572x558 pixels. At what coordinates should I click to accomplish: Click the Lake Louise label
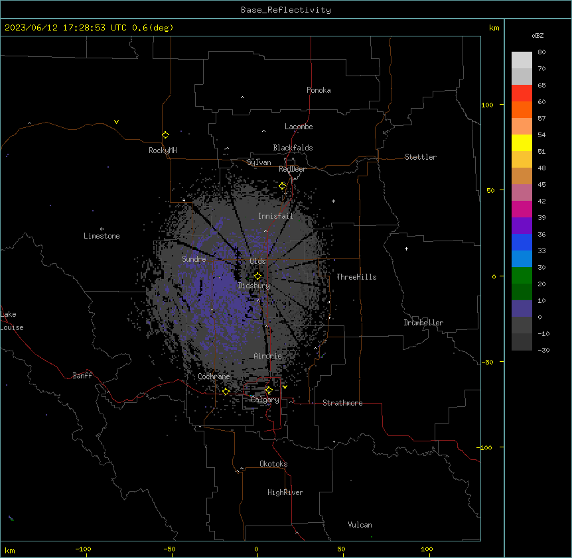point(12,321)
